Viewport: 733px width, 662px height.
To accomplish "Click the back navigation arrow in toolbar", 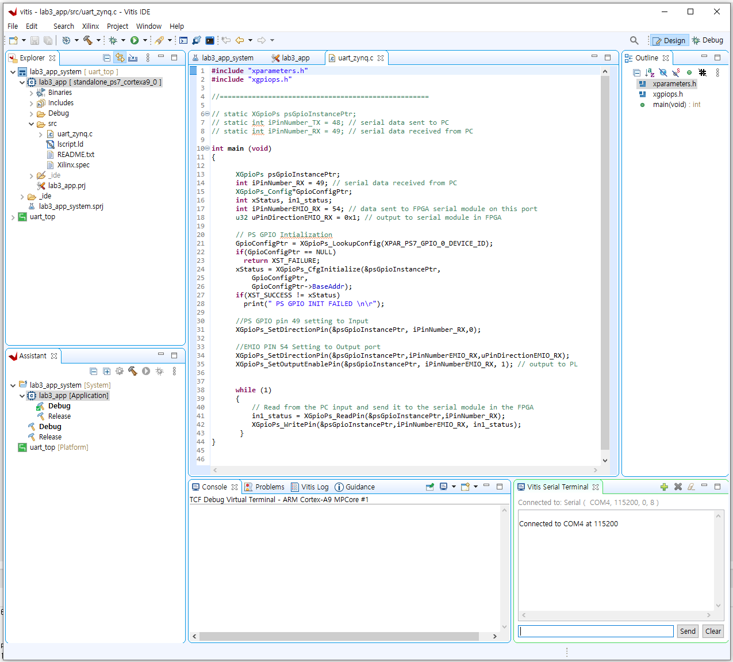I will point(240,40).
